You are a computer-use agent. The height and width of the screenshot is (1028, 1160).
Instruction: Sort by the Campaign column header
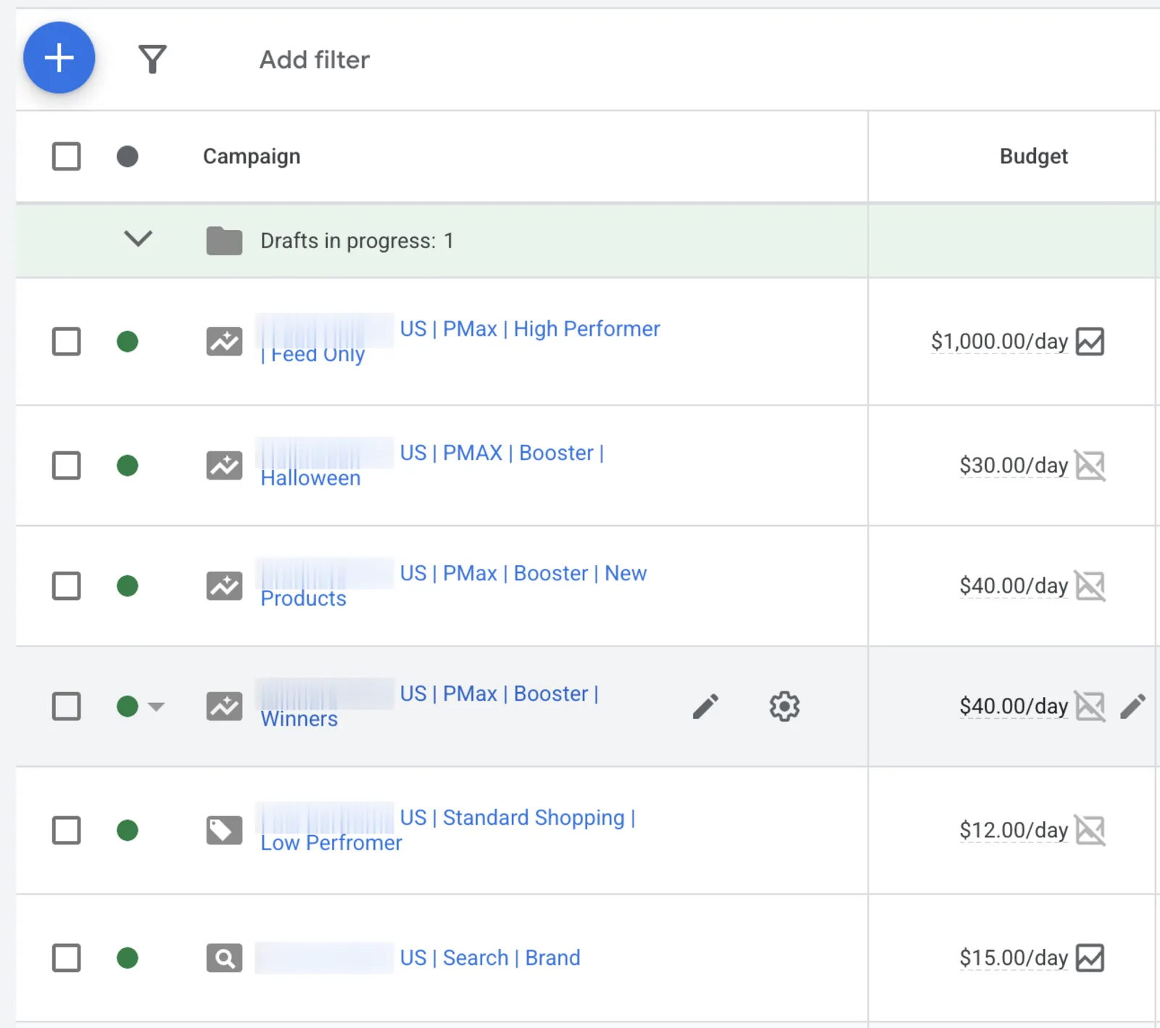tap(252, 156)
